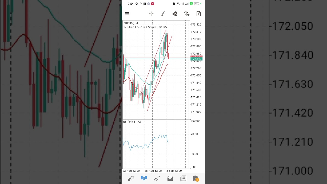
Task: Tap the Wi-Fi signal status icon
Action: 178,4
